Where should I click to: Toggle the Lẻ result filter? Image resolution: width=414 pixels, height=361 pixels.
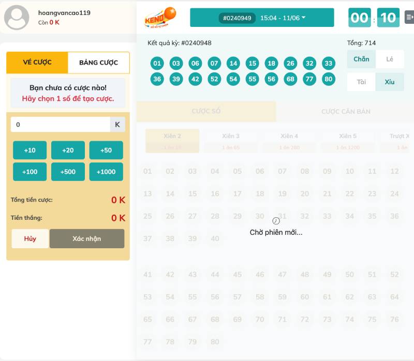(390, 59)
